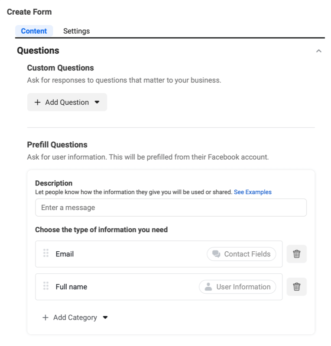Delete the Email field with trash icon
Viewport: 331px width, 346px height.
(x=297, y=254)
